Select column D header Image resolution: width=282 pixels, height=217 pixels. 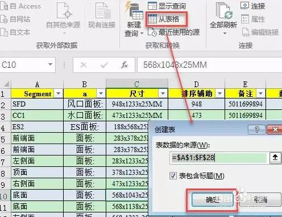tap(196, 84)
